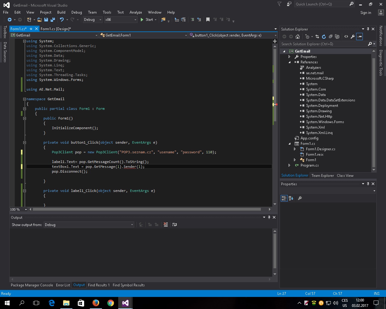The width and height of the screenshot is (386, 309).
Task: Click the Undo icon in the toolbar
Action: point(62,20)
